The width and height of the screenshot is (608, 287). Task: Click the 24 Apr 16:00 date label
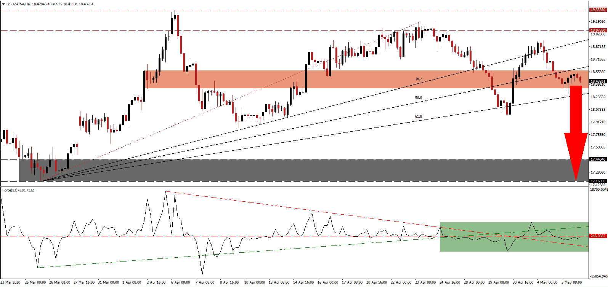[450, 282]
